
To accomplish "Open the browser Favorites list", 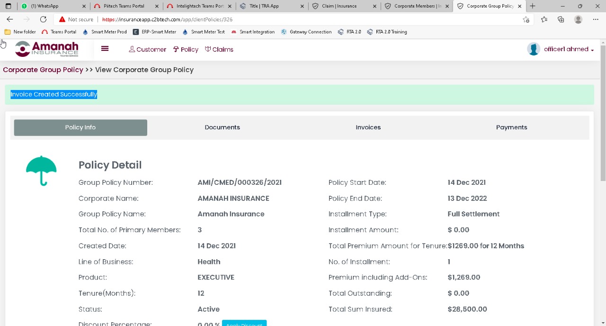I will point(544,19).
